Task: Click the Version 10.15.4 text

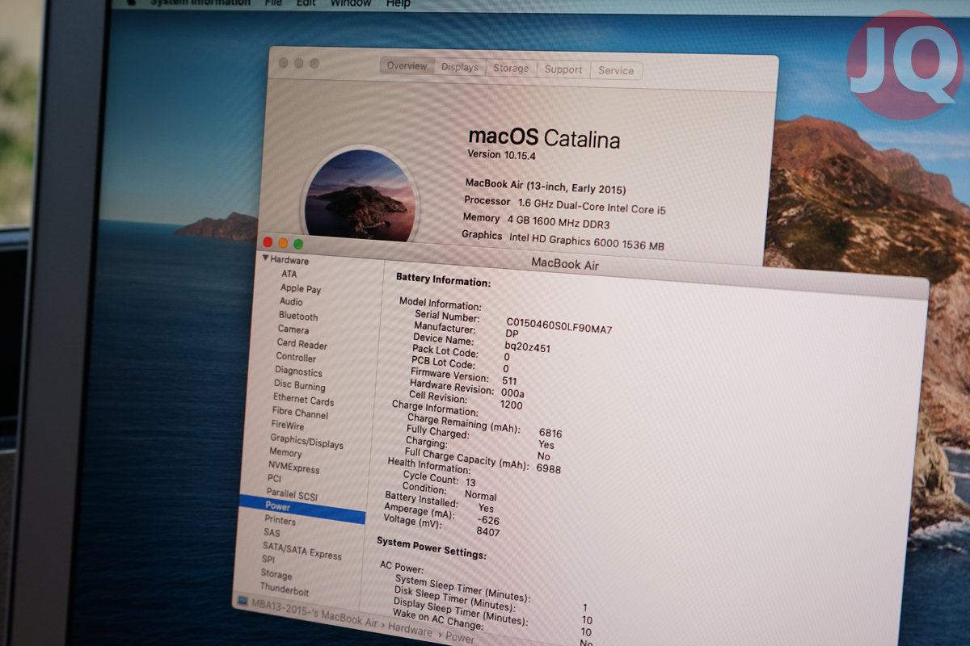Action: [x=501, y=153]
